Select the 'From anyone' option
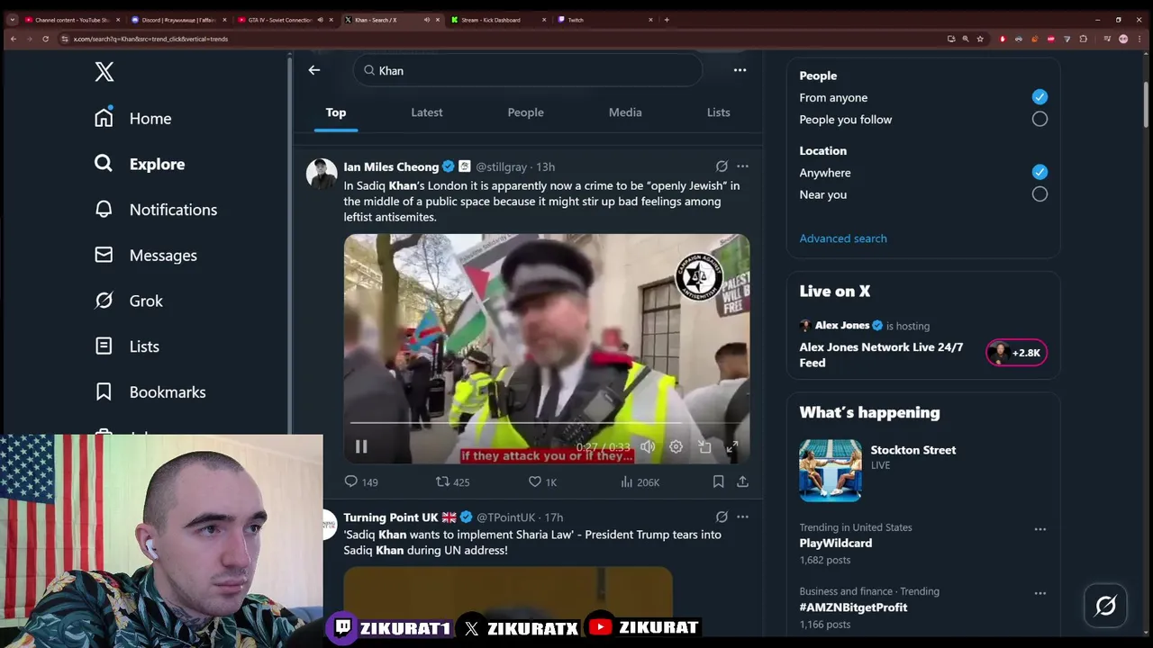 pos(1040,97)
